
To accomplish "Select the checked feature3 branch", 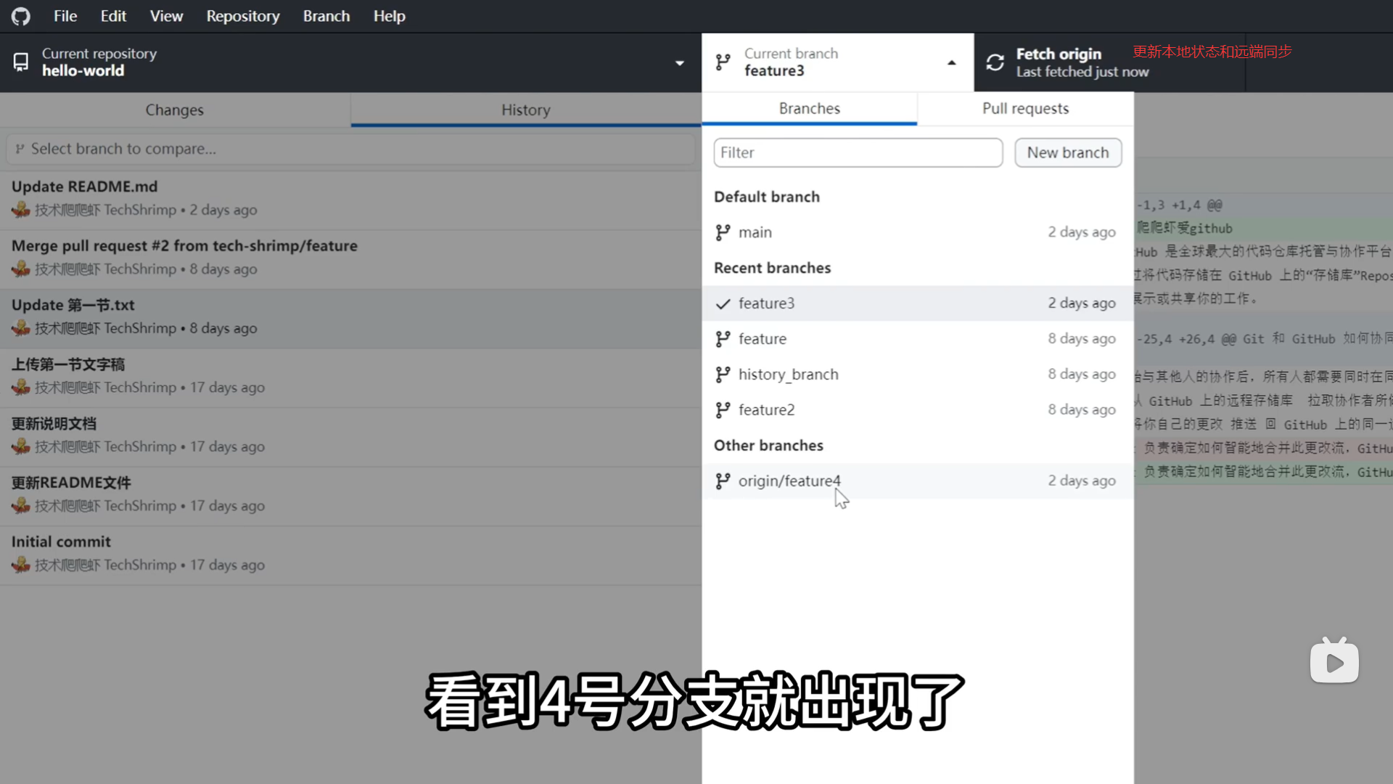I will point(766,303).
